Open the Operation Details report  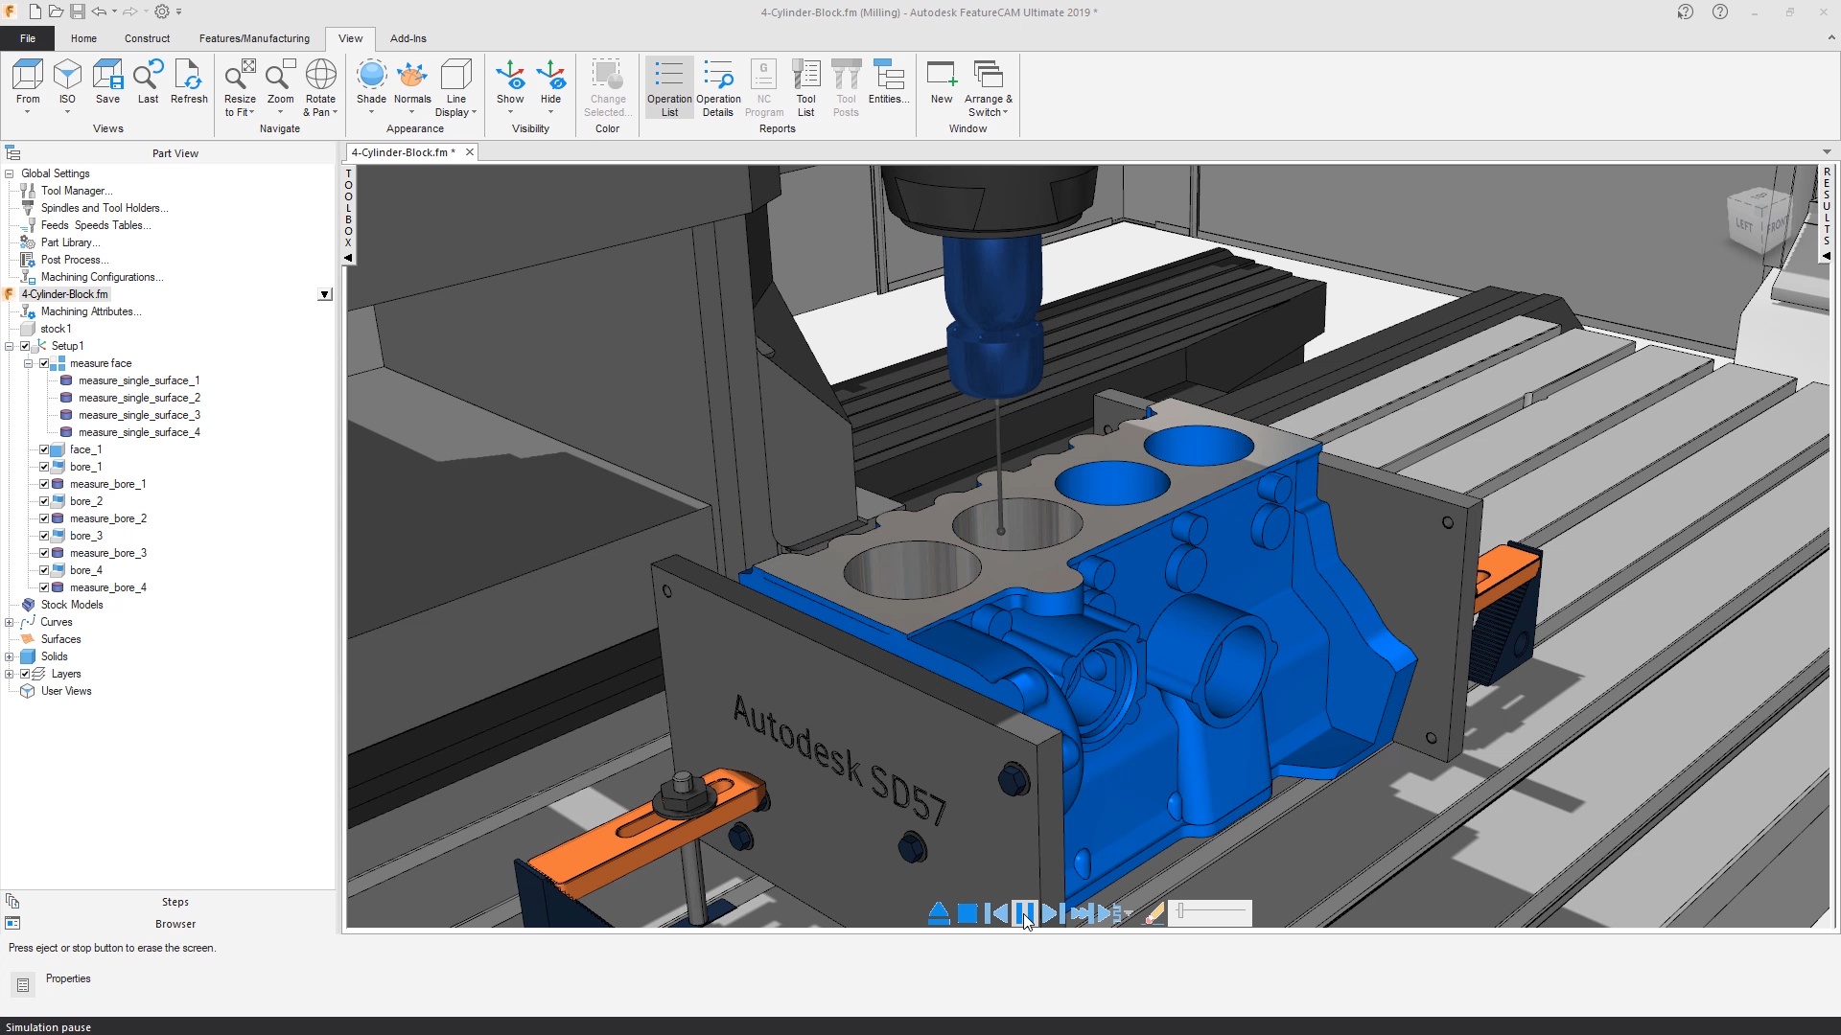pos(718,87)
